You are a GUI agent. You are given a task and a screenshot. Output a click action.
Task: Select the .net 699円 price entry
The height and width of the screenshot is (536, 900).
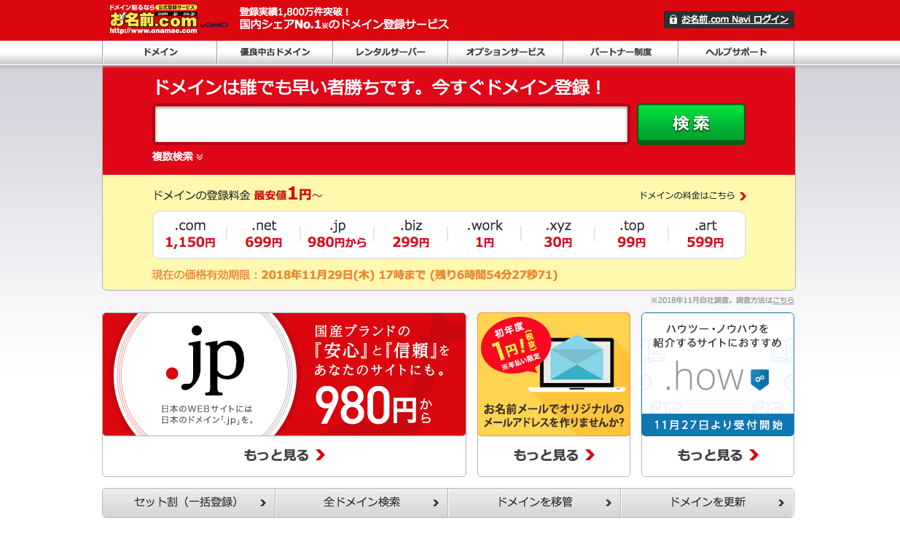tap(264, 234)
